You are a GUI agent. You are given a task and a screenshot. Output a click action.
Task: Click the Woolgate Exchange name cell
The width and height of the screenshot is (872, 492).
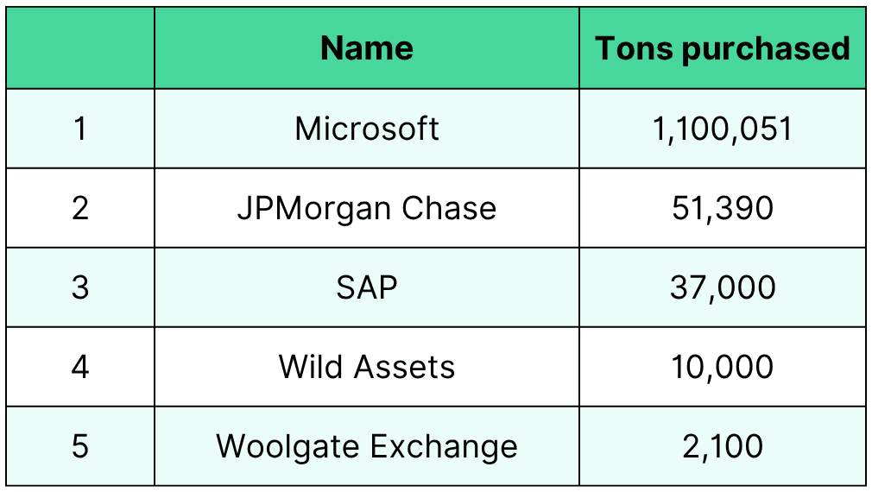coord(367,446)
